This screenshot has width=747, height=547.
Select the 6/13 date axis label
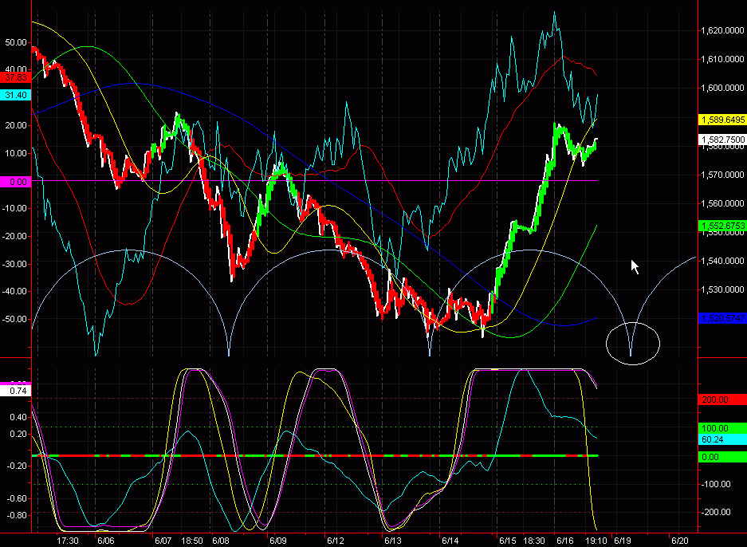(x=393, y=541)
